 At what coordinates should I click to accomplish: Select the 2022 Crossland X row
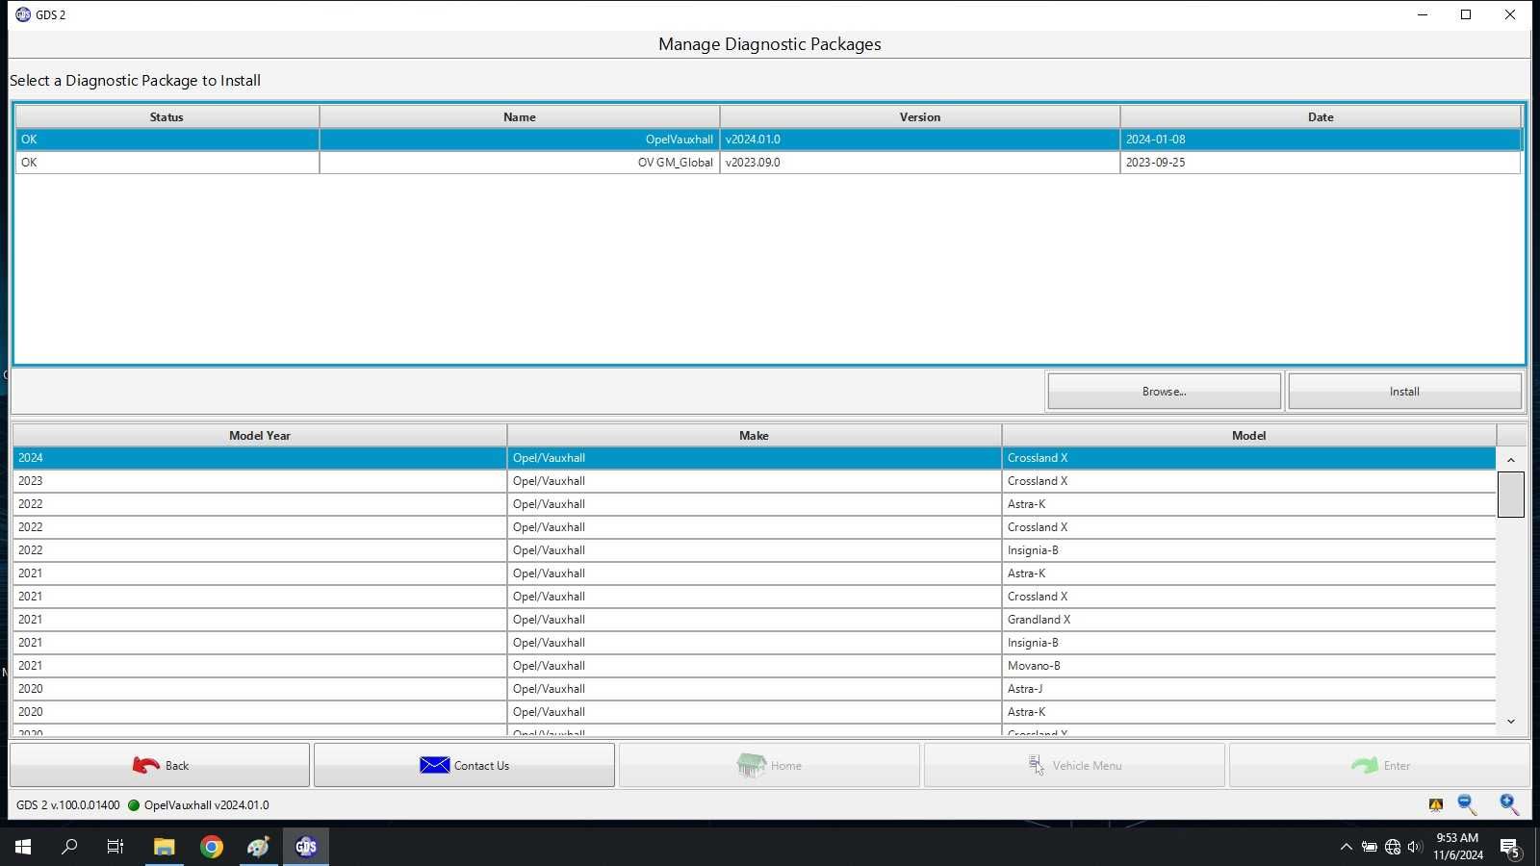755,527
